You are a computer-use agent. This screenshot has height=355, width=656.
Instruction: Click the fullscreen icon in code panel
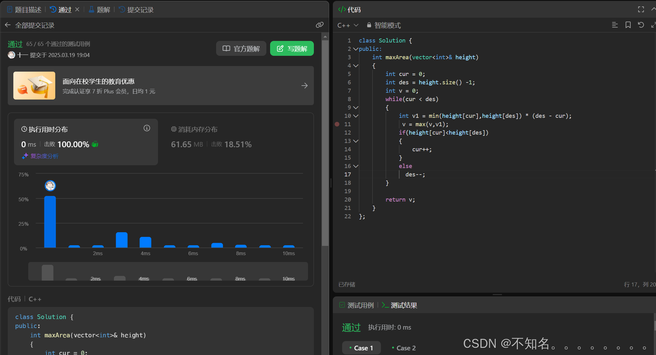(641, 10)
